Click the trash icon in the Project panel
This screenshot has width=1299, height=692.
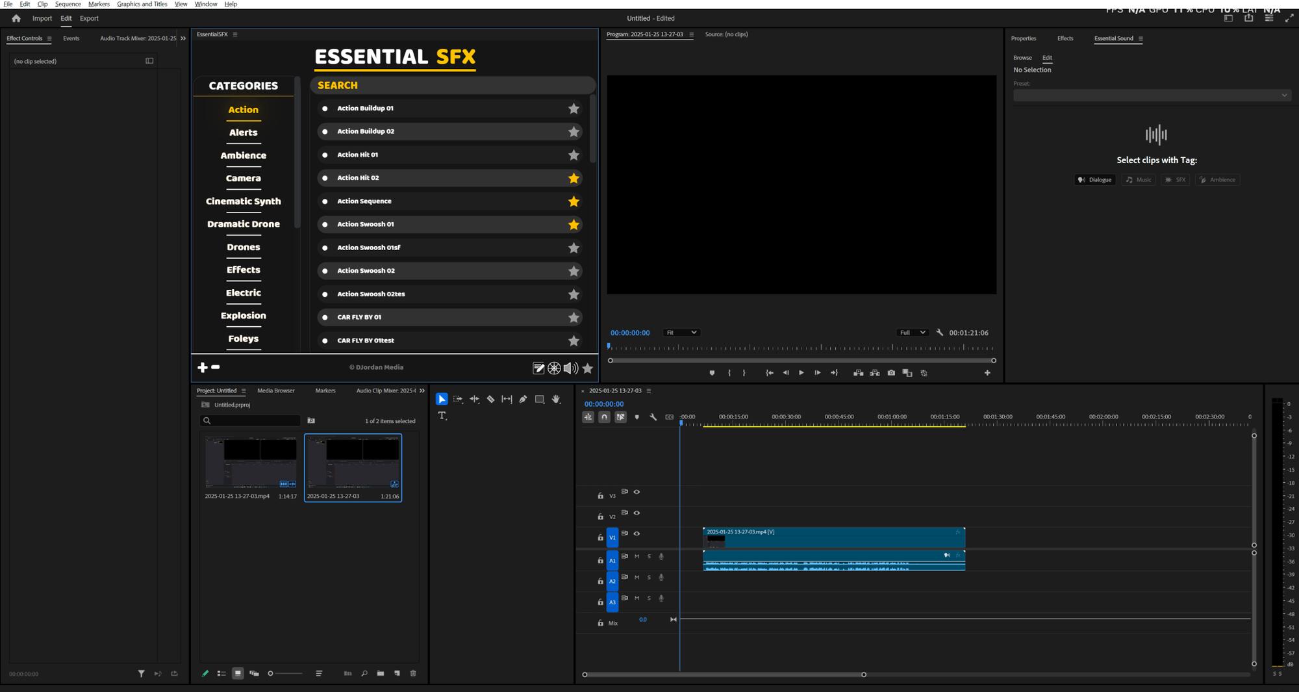(x=413, y=674)
